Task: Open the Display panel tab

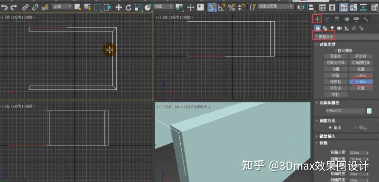Action: pos(356,19)
